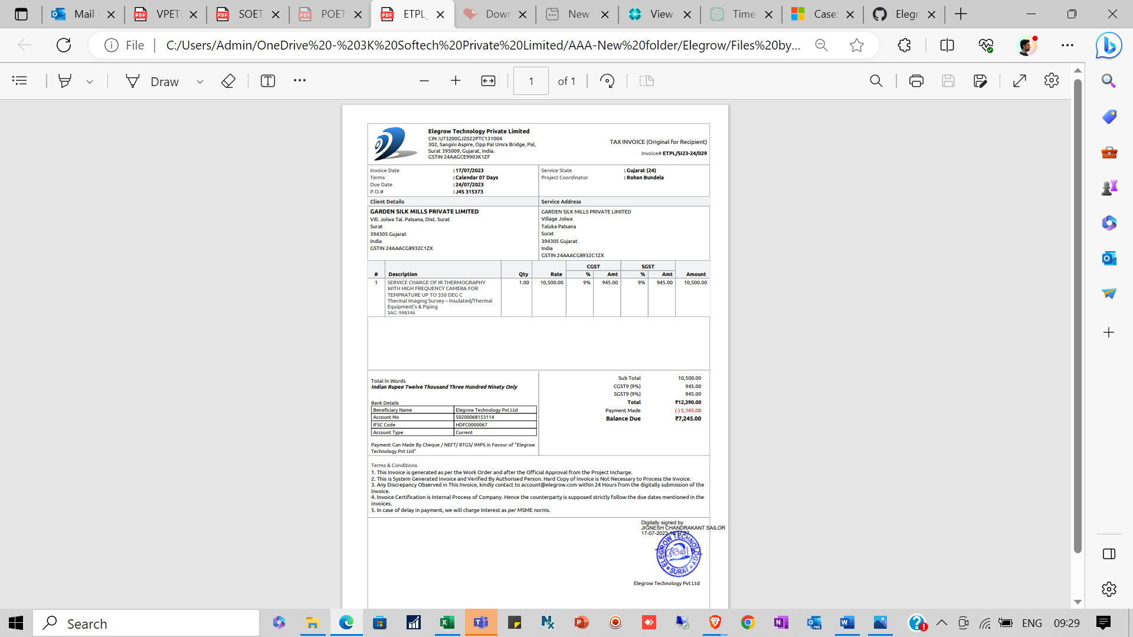Start a search within the PDF
The height and width of the screenshot is (637, 1133).
click(876, 81)
